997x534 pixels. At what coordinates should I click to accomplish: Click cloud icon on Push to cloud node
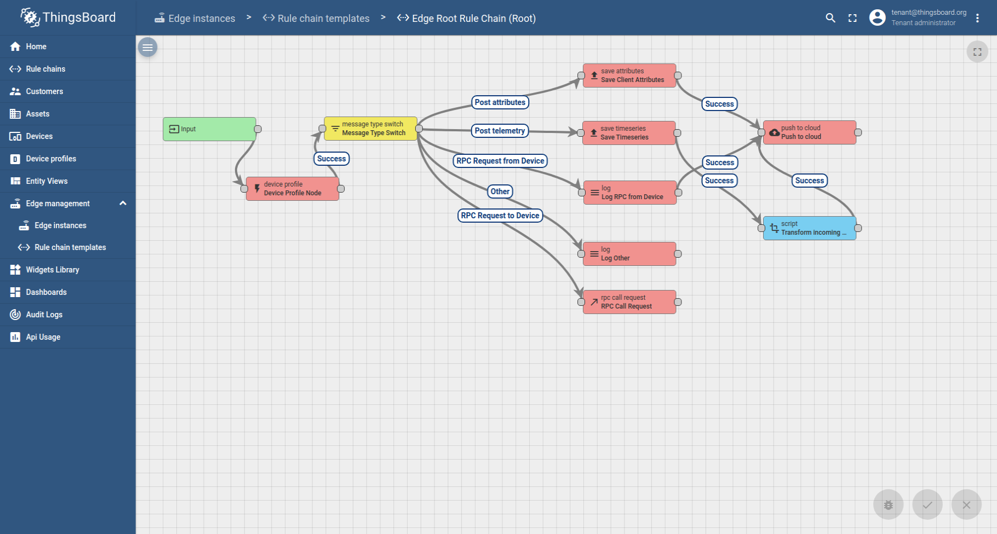click(774, 132)
